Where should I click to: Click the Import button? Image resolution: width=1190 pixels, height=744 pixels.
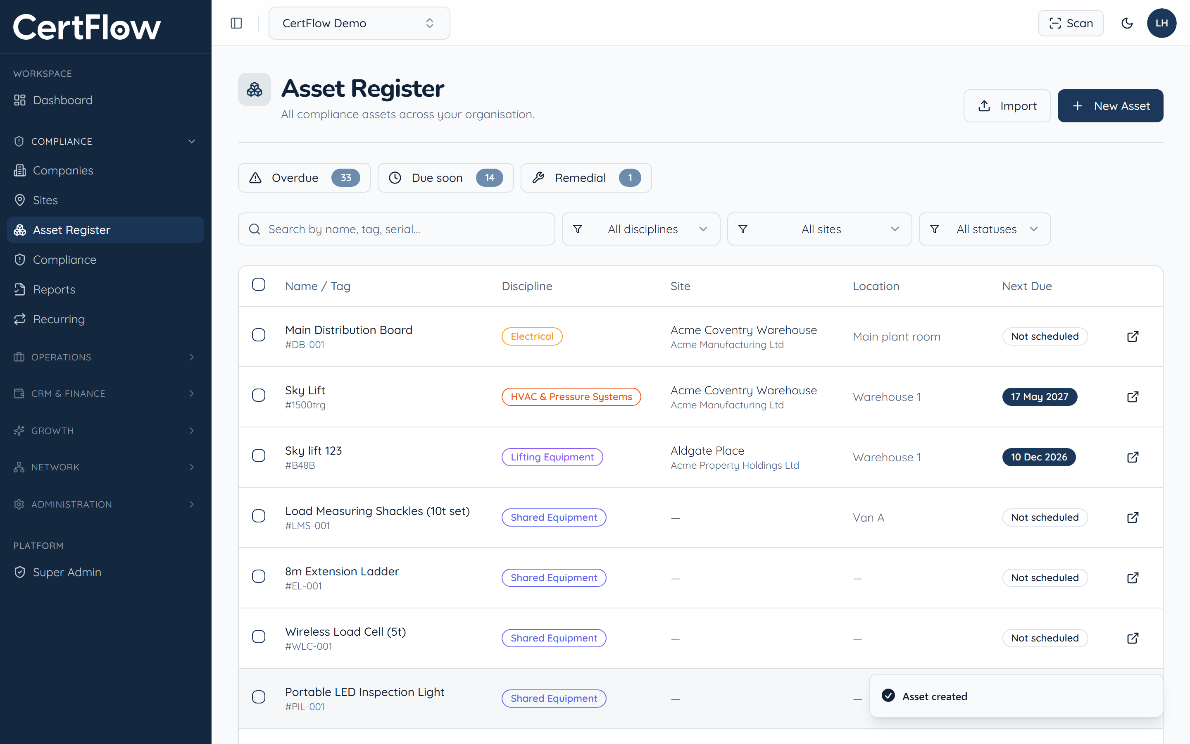pyautogui.click(x=1007, y=106)
